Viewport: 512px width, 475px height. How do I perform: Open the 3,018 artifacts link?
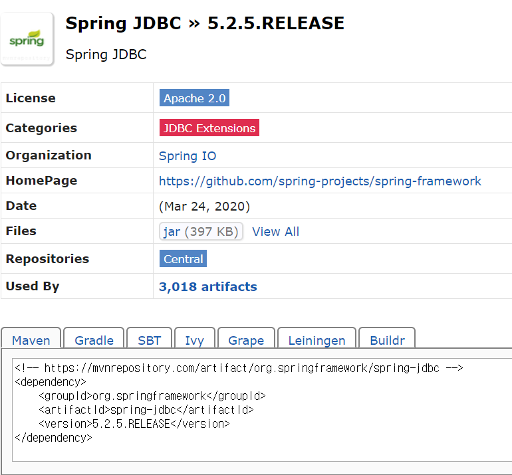click(x=208, y=287)
